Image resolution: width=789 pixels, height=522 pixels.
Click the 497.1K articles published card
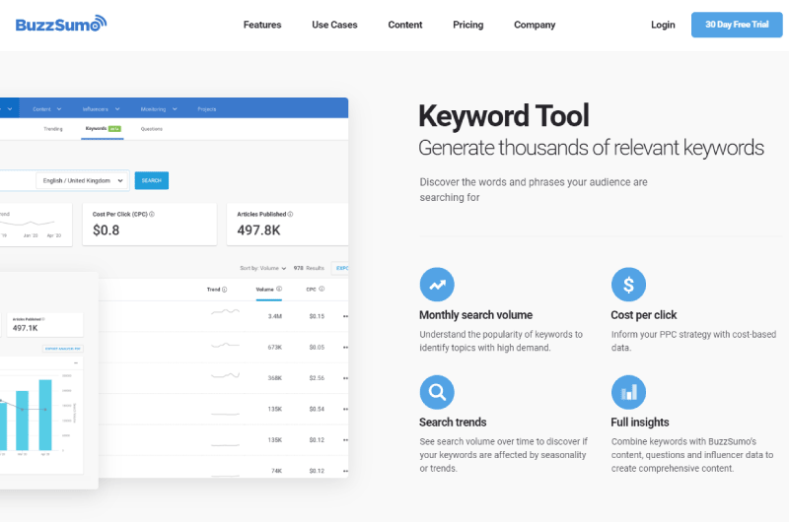point(45,325)
